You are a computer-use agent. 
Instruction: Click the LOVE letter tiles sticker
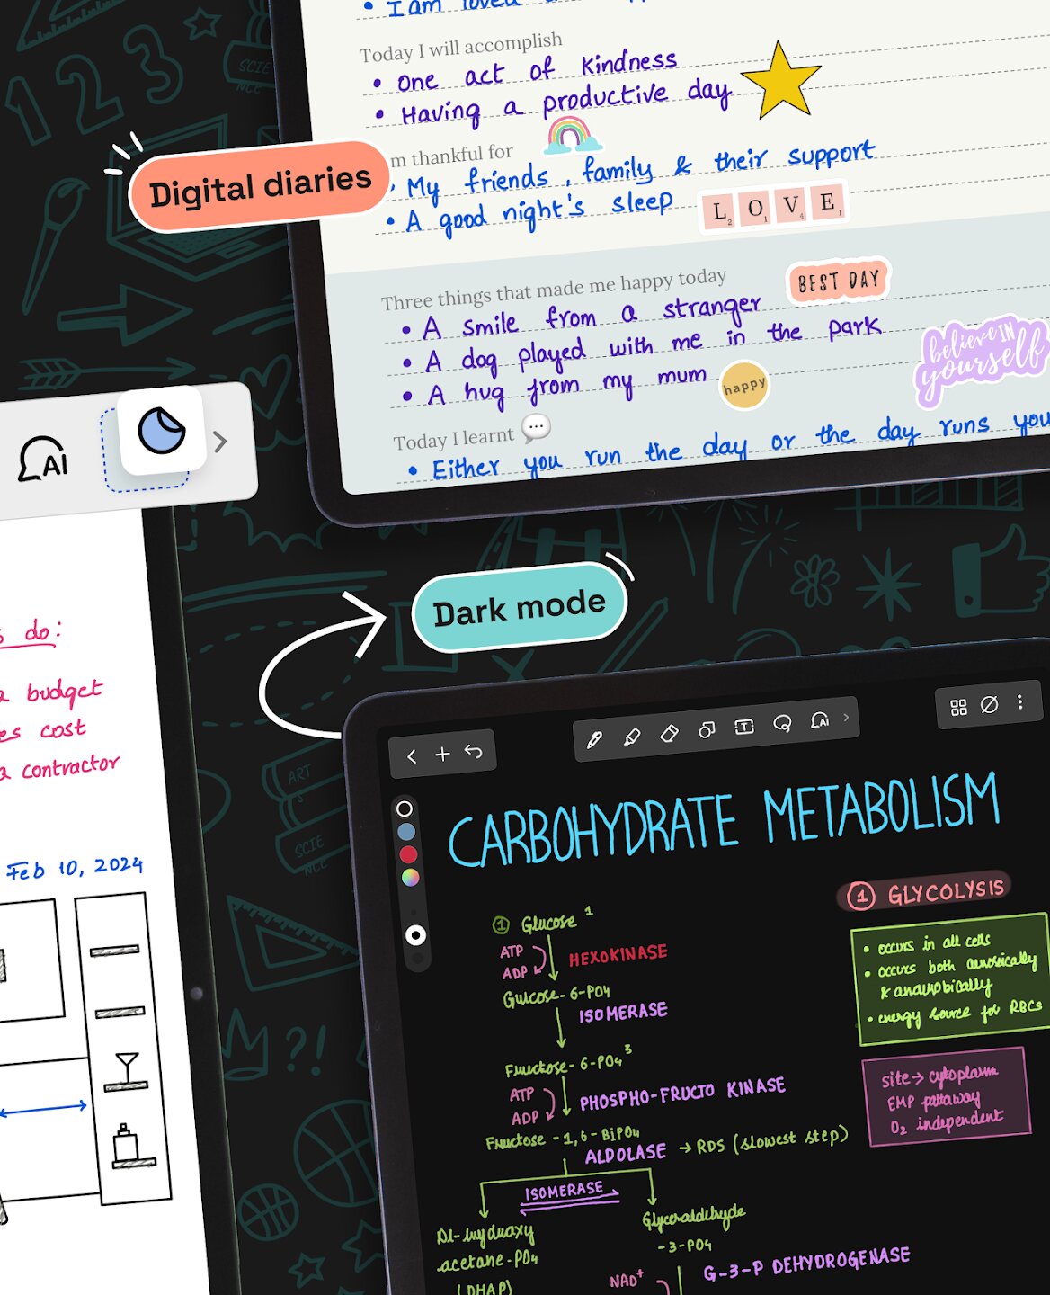click(x=772, y=208)
